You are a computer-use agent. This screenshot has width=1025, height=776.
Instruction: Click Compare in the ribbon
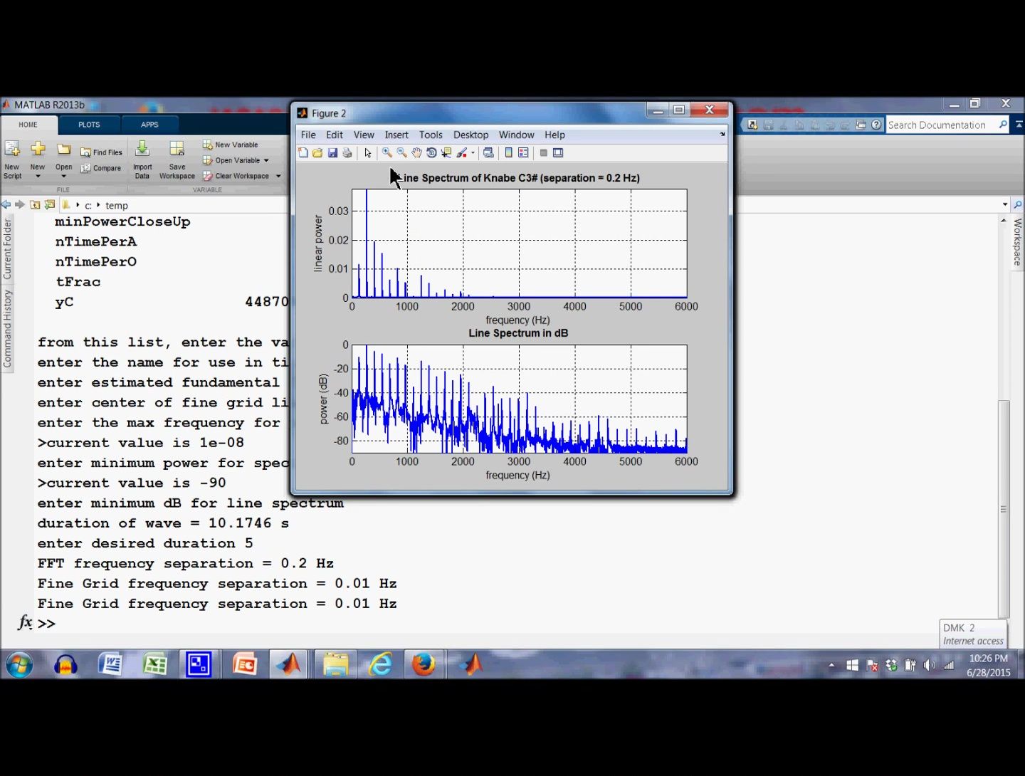tap(101, 168)
